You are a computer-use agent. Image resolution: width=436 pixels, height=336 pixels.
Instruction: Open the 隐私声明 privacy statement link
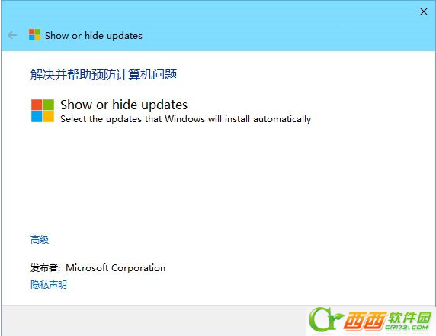(x=49, y=284)
